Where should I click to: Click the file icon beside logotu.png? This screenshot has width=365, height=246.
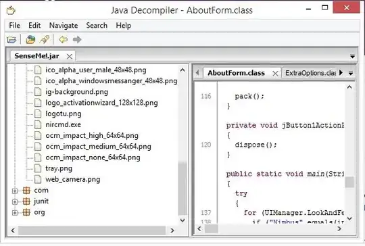tap(38, 114)
